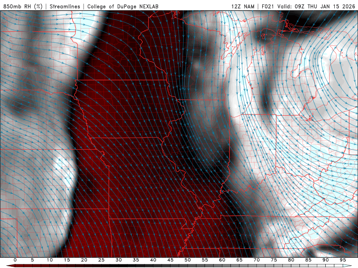Click the '45' value on color scale
Viewport: 358px width, 268px height.
(170, 260)
